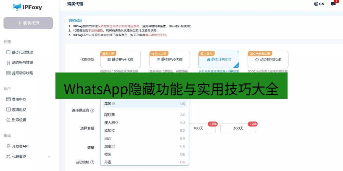Screen dimensions: 343x171
Task: Open 账号设置 in sidebar
Action: (16, 120)
